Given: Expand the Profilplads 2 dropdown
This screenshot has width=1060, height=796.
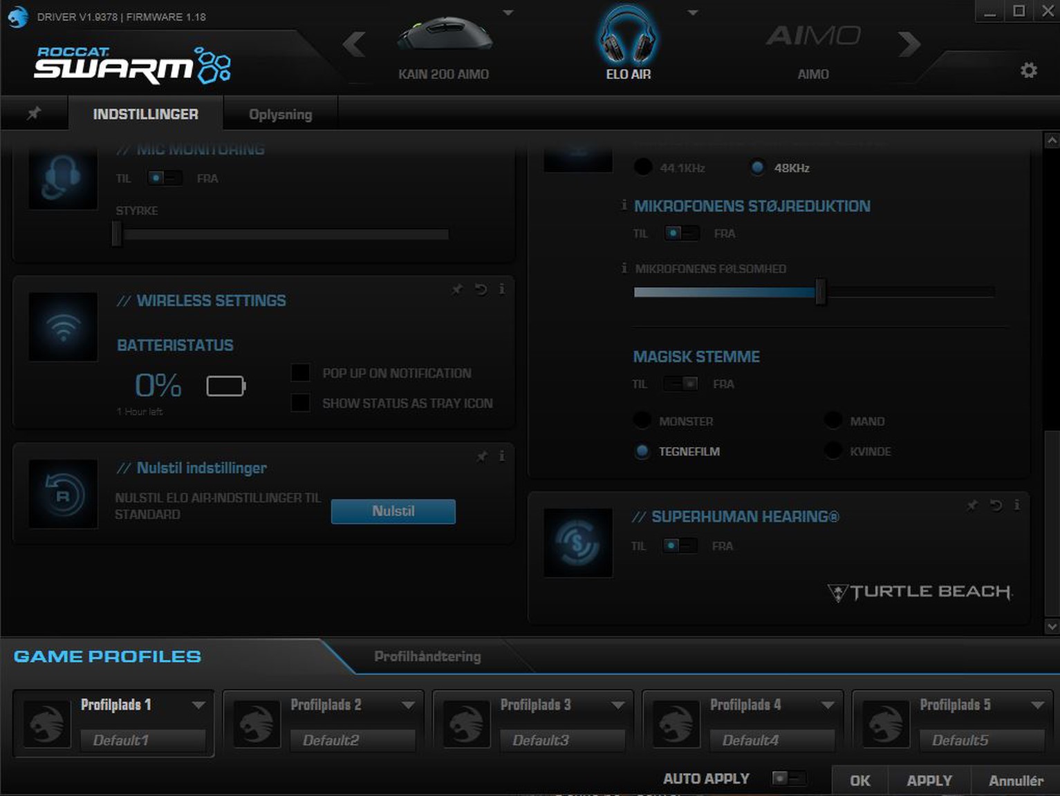Looking at the screenshot, I should [408, 705].
